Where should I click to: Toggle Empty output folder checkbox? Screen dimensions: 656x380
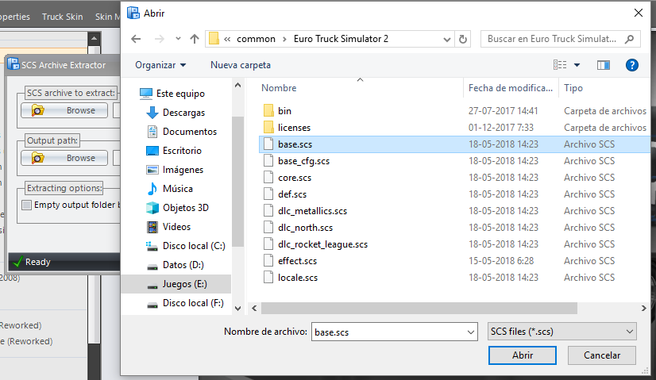click(x=27, y=205)
